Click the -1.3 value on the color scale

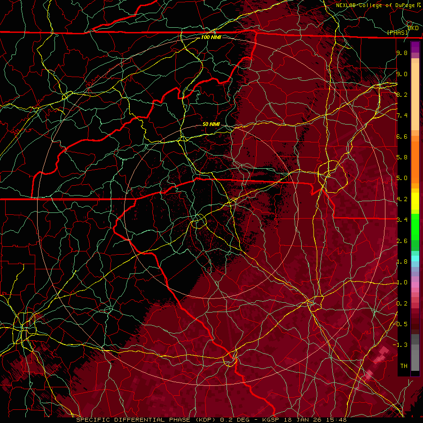coord(400,345)
